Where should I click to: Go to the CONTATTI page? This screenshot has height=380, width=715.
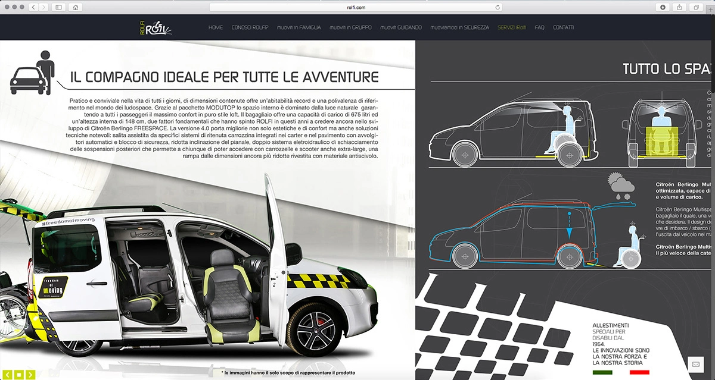[x=563, y=27]
